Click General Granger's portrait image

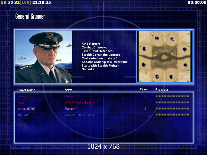(x=44, y=57)
